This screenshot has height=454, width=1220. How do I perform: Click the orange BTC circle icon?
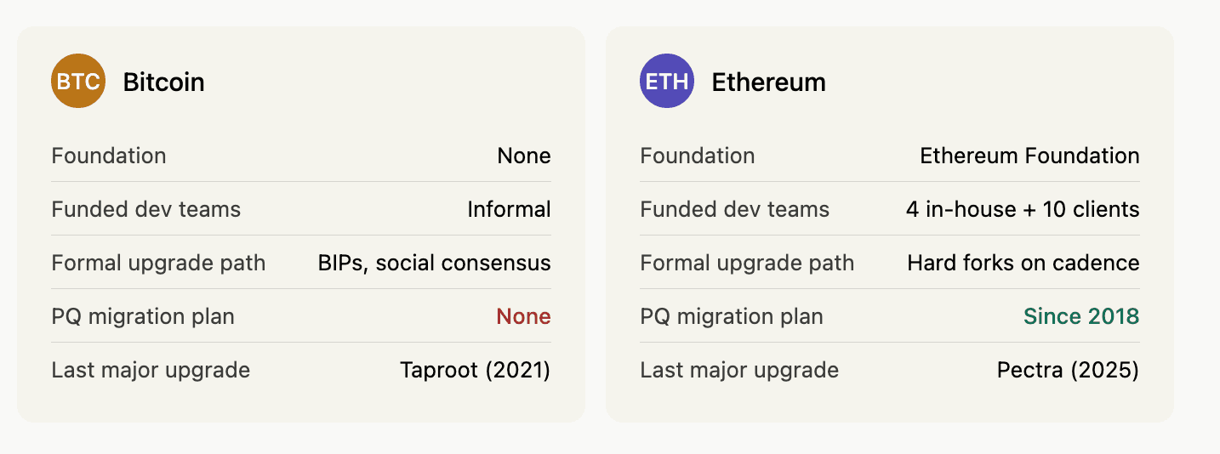pyautogui.click(x=78, y=82)
